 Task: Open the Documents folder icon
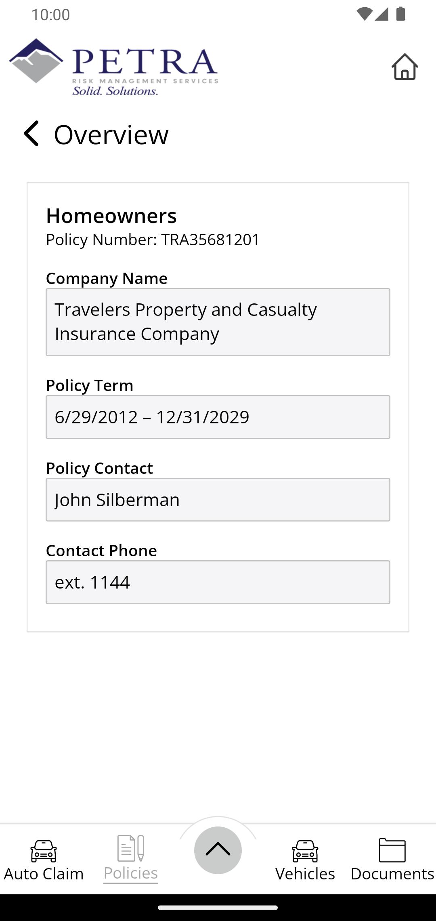pyautogui.click(x=392, y=850)
